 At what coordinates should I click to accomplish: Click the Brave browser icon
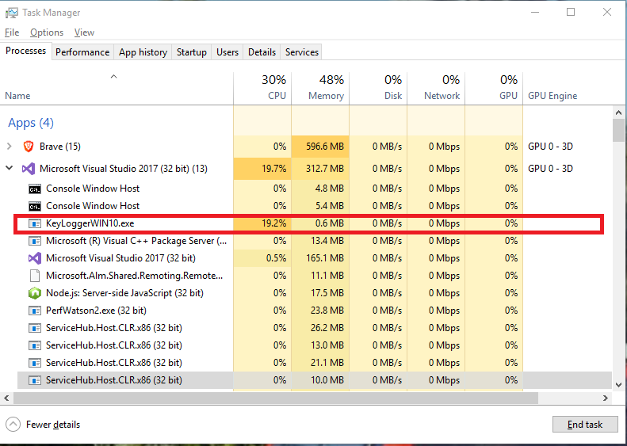(29, 147)
